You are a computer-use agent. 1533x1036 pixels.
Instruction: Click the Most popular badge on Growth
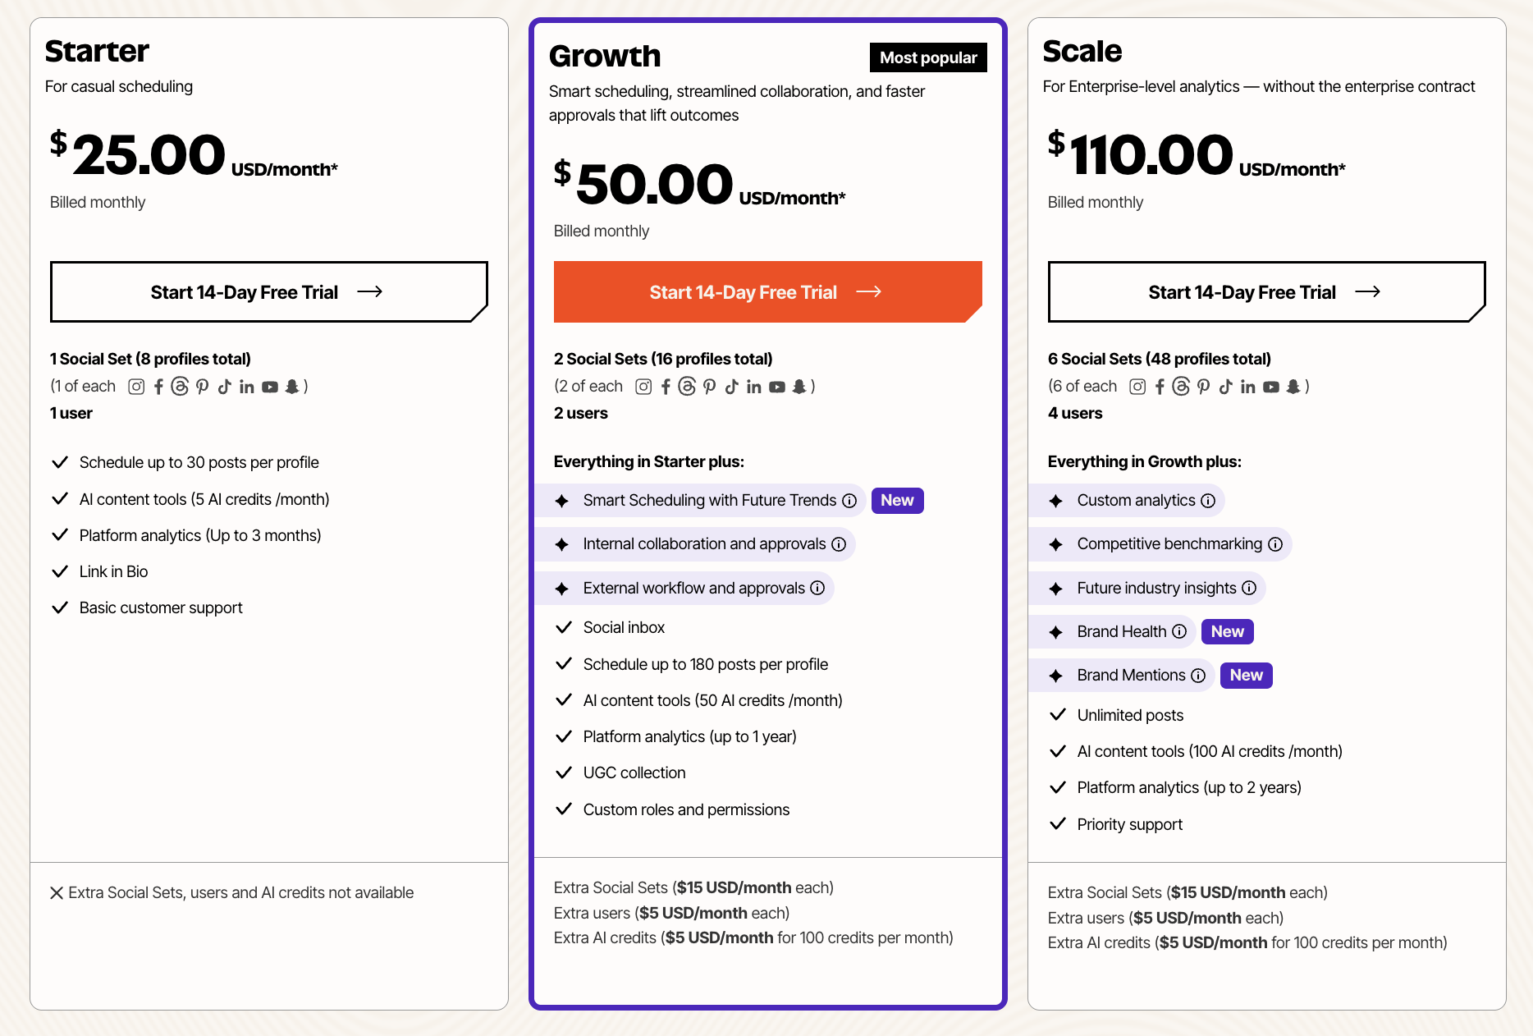[x=928, y=57]
